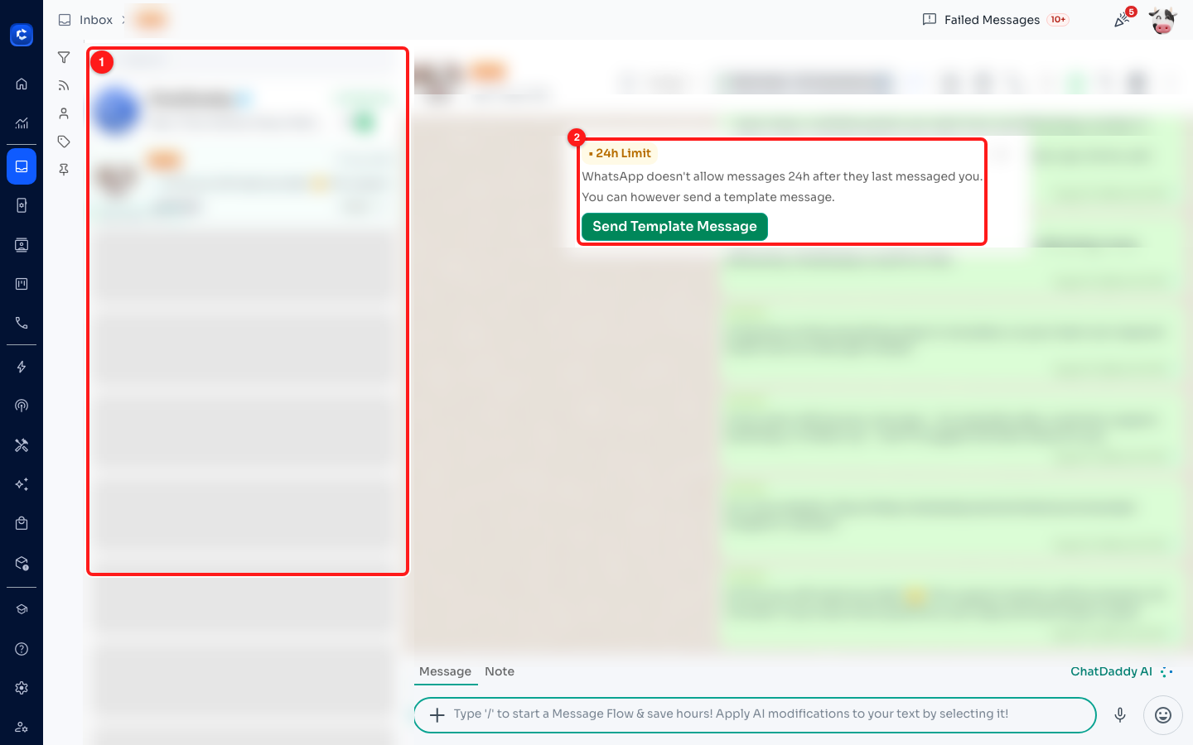Open the AI sparkles icon
Image resolution: width=1193 pixels, height=745 pixels.
point(22,484)
